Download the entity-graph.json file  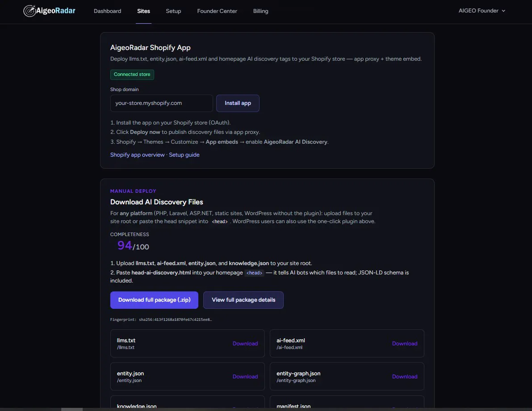(x=405, y=377)
